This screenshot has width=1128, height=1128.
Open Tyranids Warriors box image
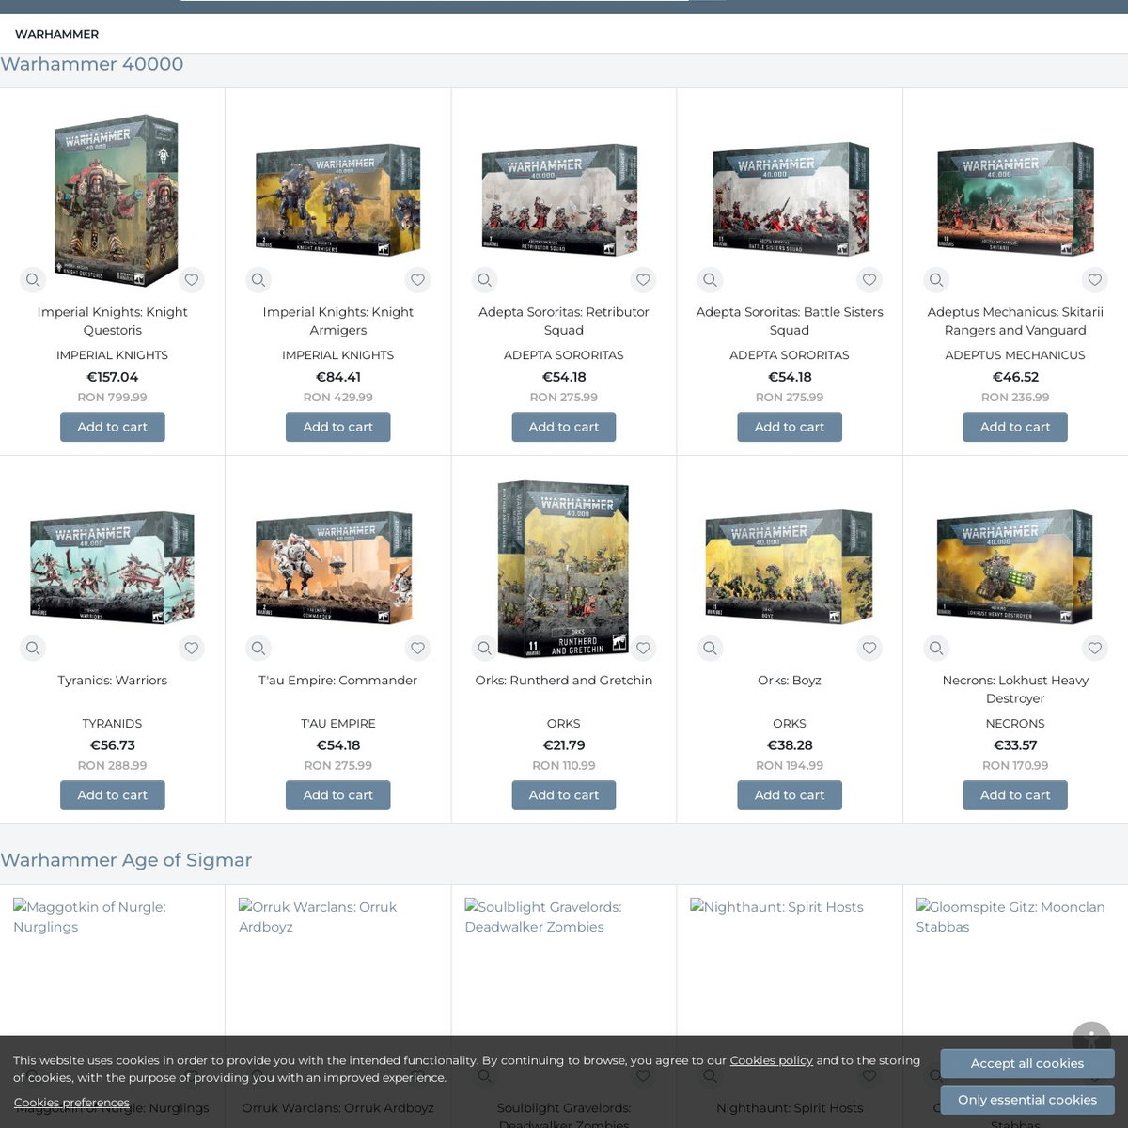click(x=112, y=568)
